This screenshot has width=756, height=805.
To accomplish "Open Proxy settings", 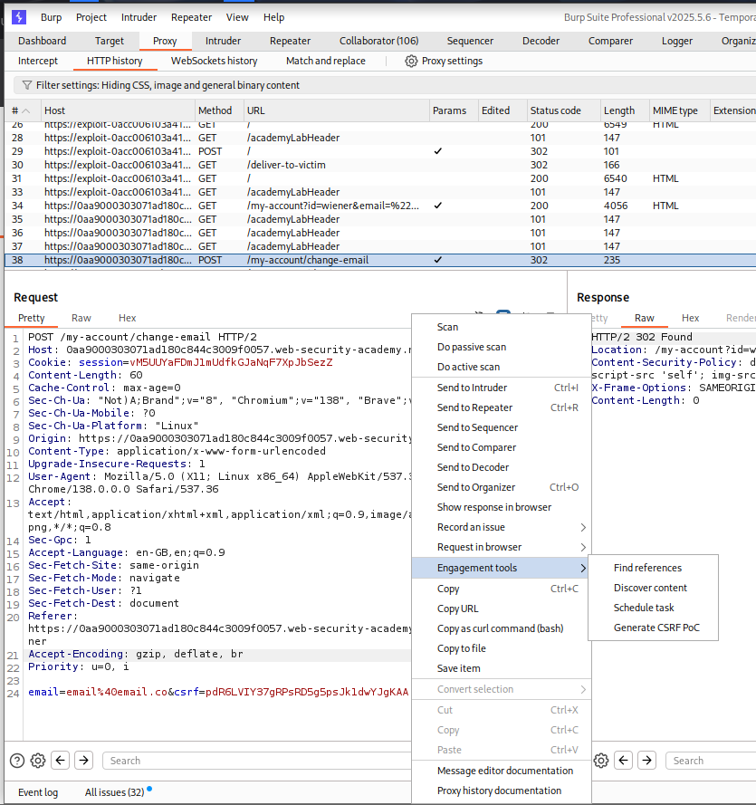I will coord(444,61).
